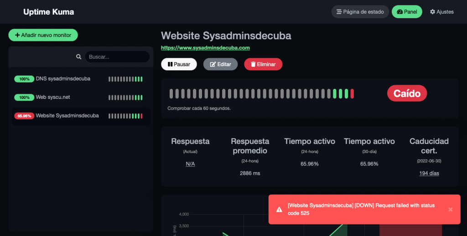Delete monitor using Eliminar button
The width and height of the screenshot is (467, 236).
click(263, 64)
